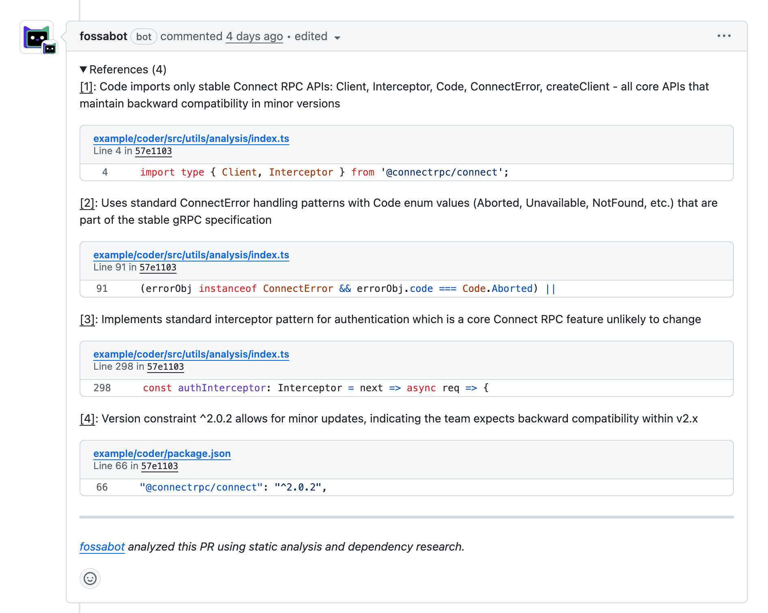
Task: Click footnote marker [4]
Action: (87, 418)
